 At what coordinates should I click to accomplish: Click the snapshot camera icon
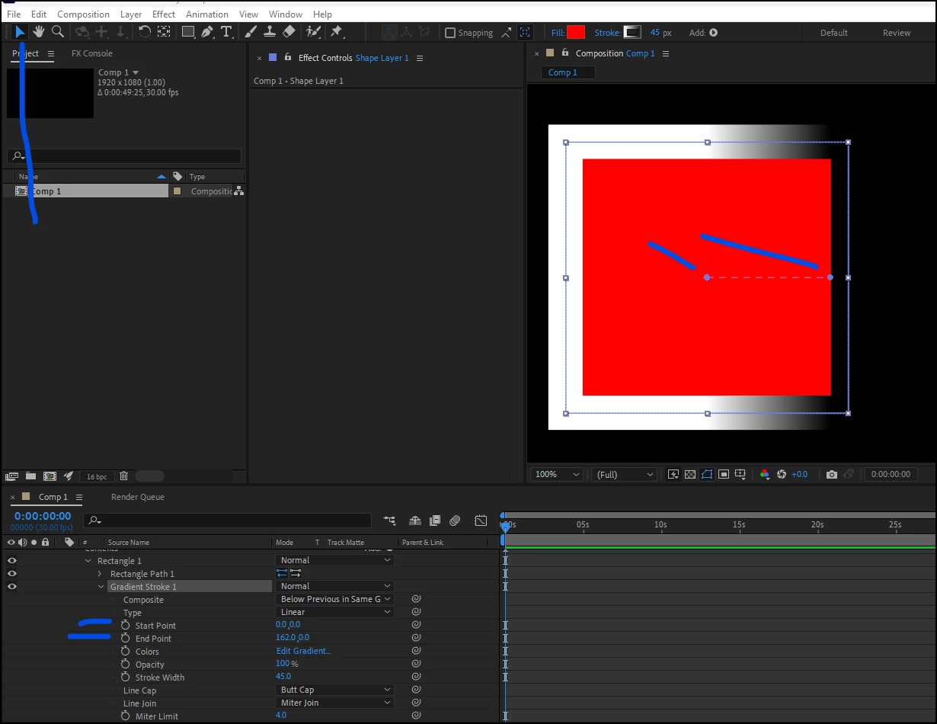point(831,474)
